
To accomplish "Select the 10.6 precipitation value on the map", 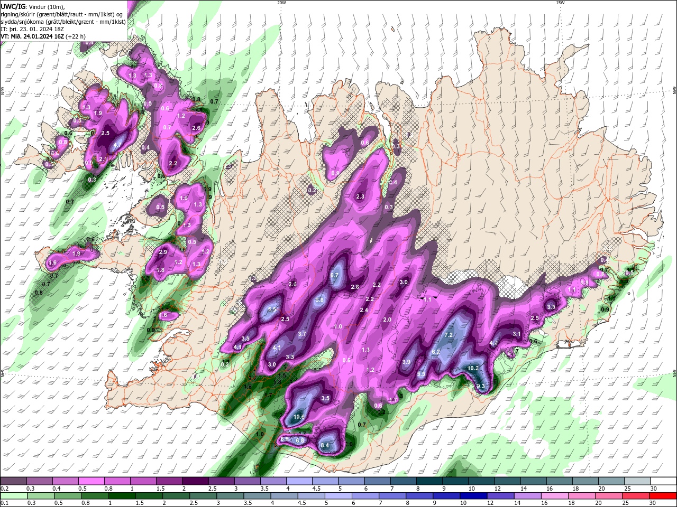I will point(299,417).
